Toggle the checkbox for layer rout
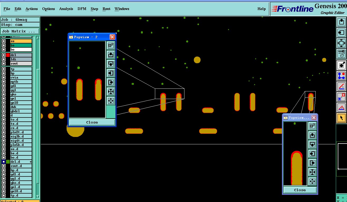The image size is (347, 202). tap(4, 63)
